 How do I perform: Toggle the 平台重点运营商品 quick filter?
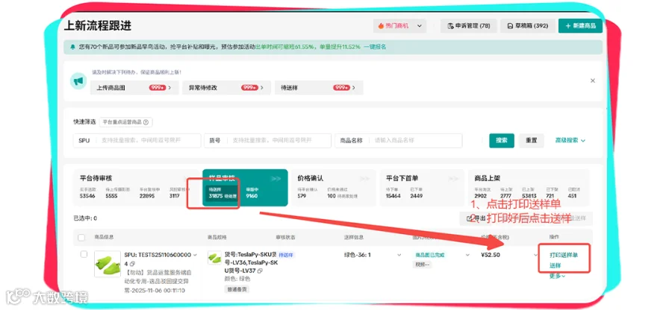pos(126,122)
